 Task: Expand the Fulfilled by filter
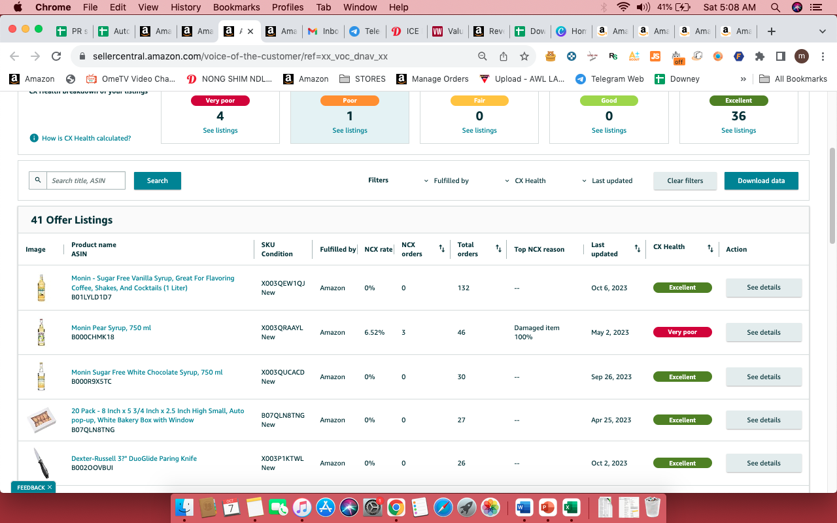446,180
